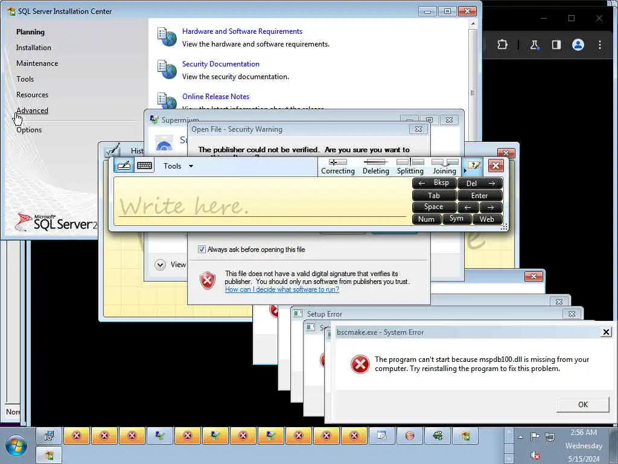Select Planning in SQL Server Installation Center
The image size is (618, 464).
30,32
